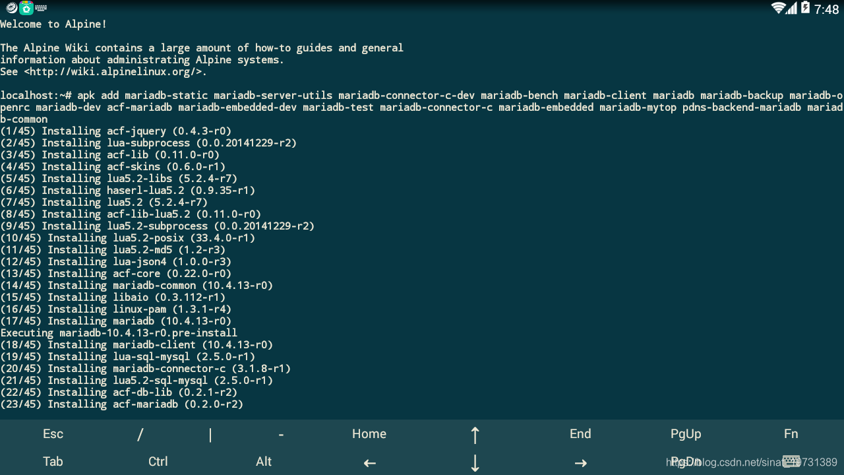Click 'mariadb-static' in the apk command
The height and width of the screenshot is (475, 844).
coord(166,95)
